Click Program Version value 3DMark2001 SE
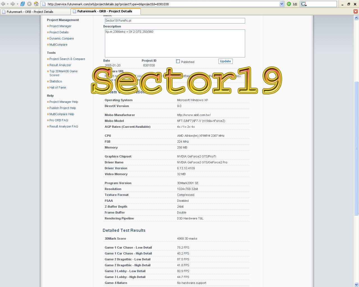 coord(188,183)
